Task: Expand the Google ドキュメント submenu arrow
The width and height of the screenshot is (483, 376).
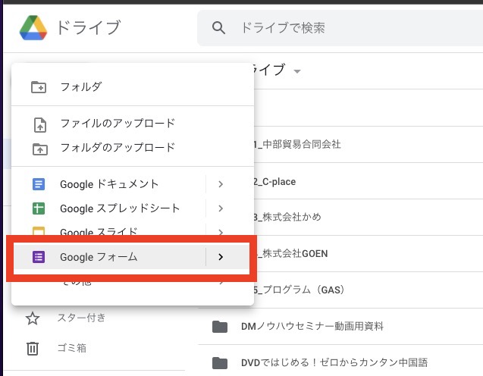Action: (x=221, y=184)
